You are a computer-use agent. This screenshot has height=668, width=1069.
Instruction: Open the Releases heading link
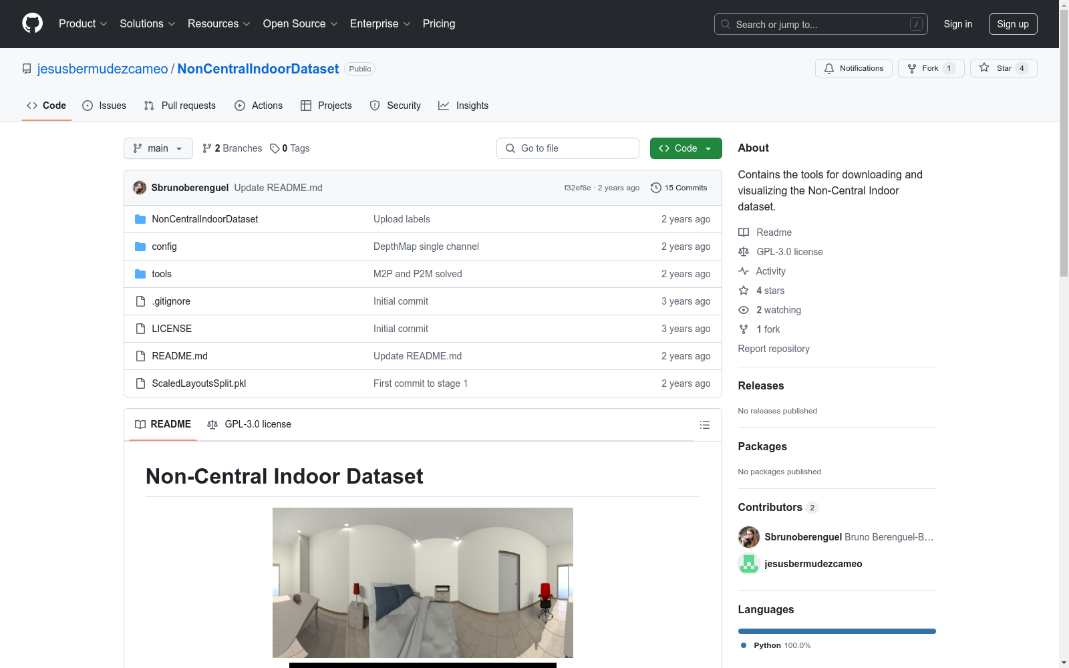(x=761, y=385)
